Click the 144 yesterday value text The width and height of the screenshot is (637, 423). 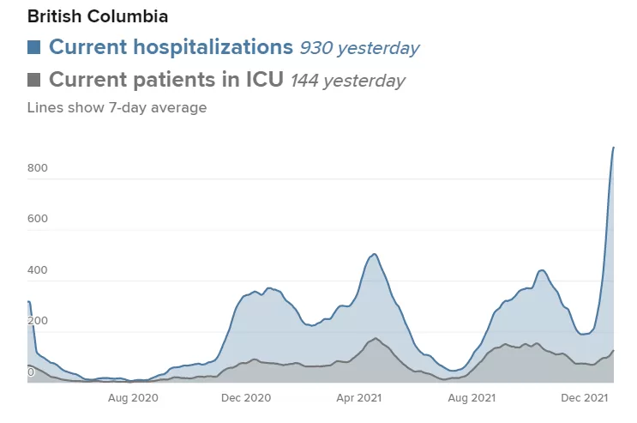pos(348,81)
